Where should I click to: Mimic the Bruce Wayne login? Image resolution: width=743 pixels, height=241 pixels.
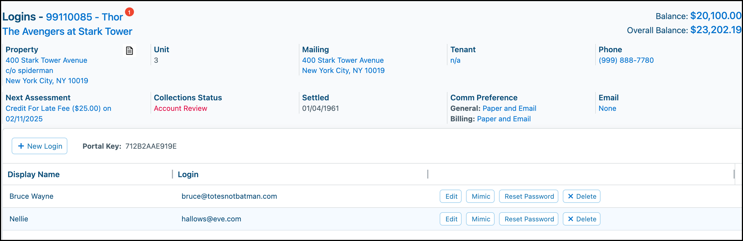click(480, 197)
